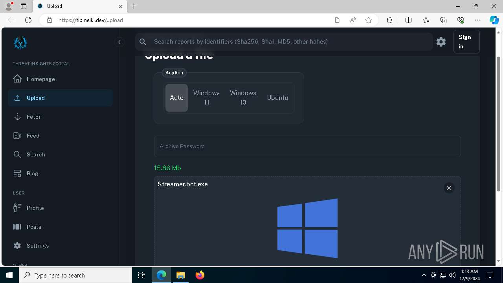
Task: Close the Upload browser tab
Action: pos(121,6)
